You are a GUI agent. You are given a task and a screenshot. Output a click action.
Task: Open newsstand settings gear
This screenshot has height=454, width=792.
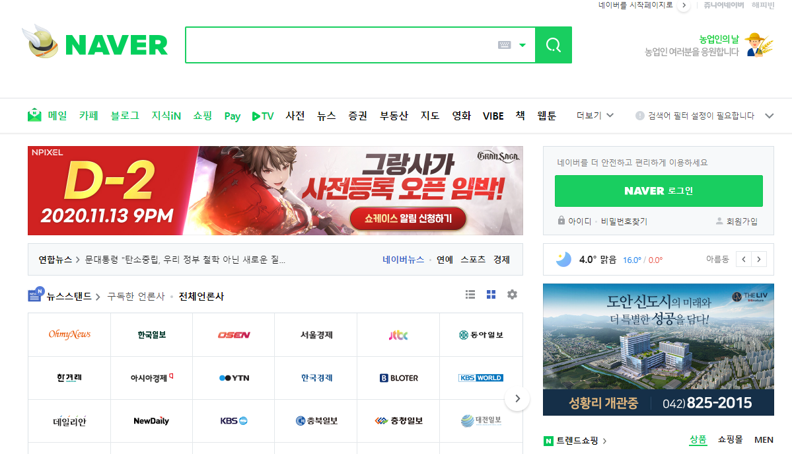(x=512, y=294)
